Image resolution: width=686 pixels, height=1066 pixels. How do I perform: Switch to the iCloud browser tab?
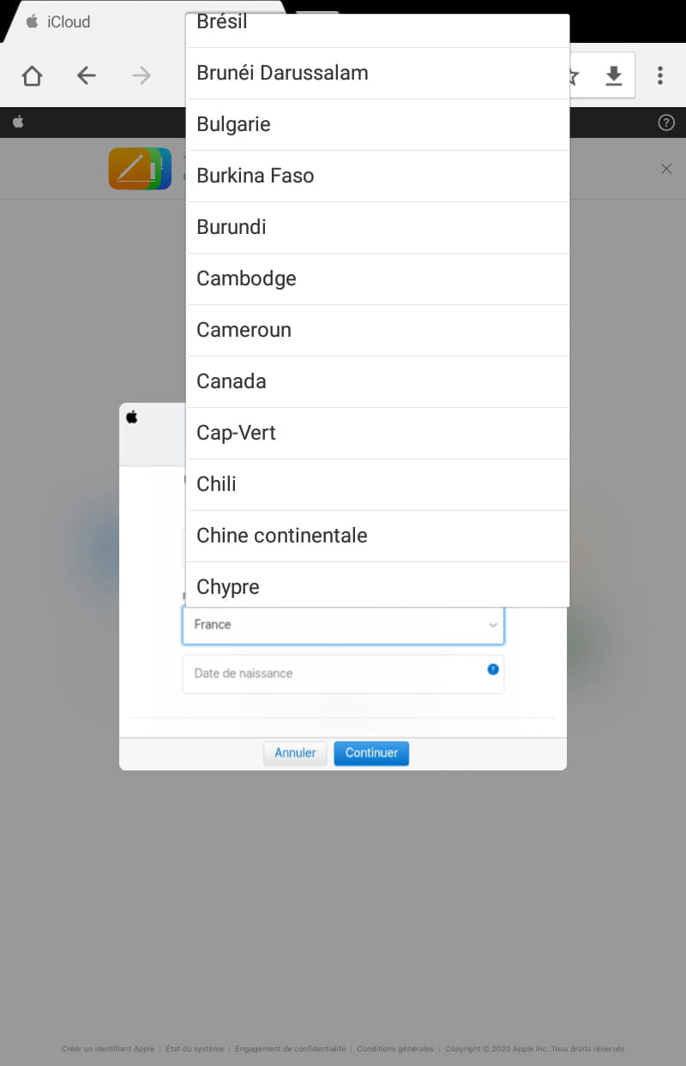[x=58, y=21]
